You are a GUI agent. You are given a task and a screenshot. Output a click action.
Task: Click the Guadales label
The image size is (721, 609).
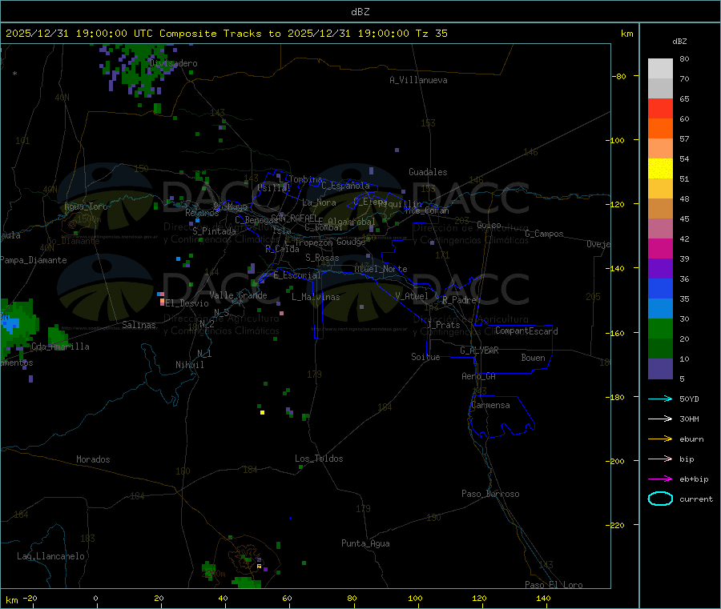pos(428,172)
